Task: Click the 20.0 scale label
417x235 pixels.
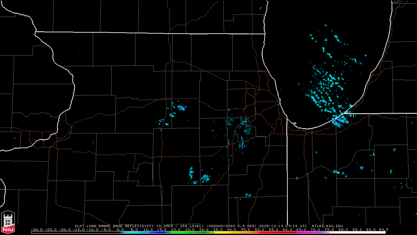Action: click(176, 229)
